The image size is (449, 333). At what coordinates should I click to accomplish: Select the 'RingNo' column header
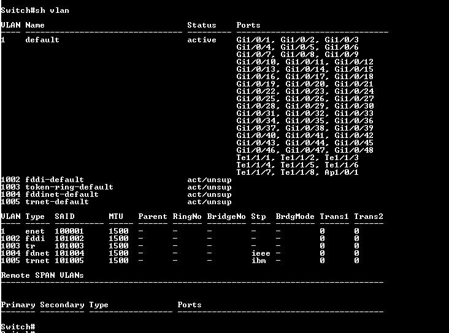point(187,216)
